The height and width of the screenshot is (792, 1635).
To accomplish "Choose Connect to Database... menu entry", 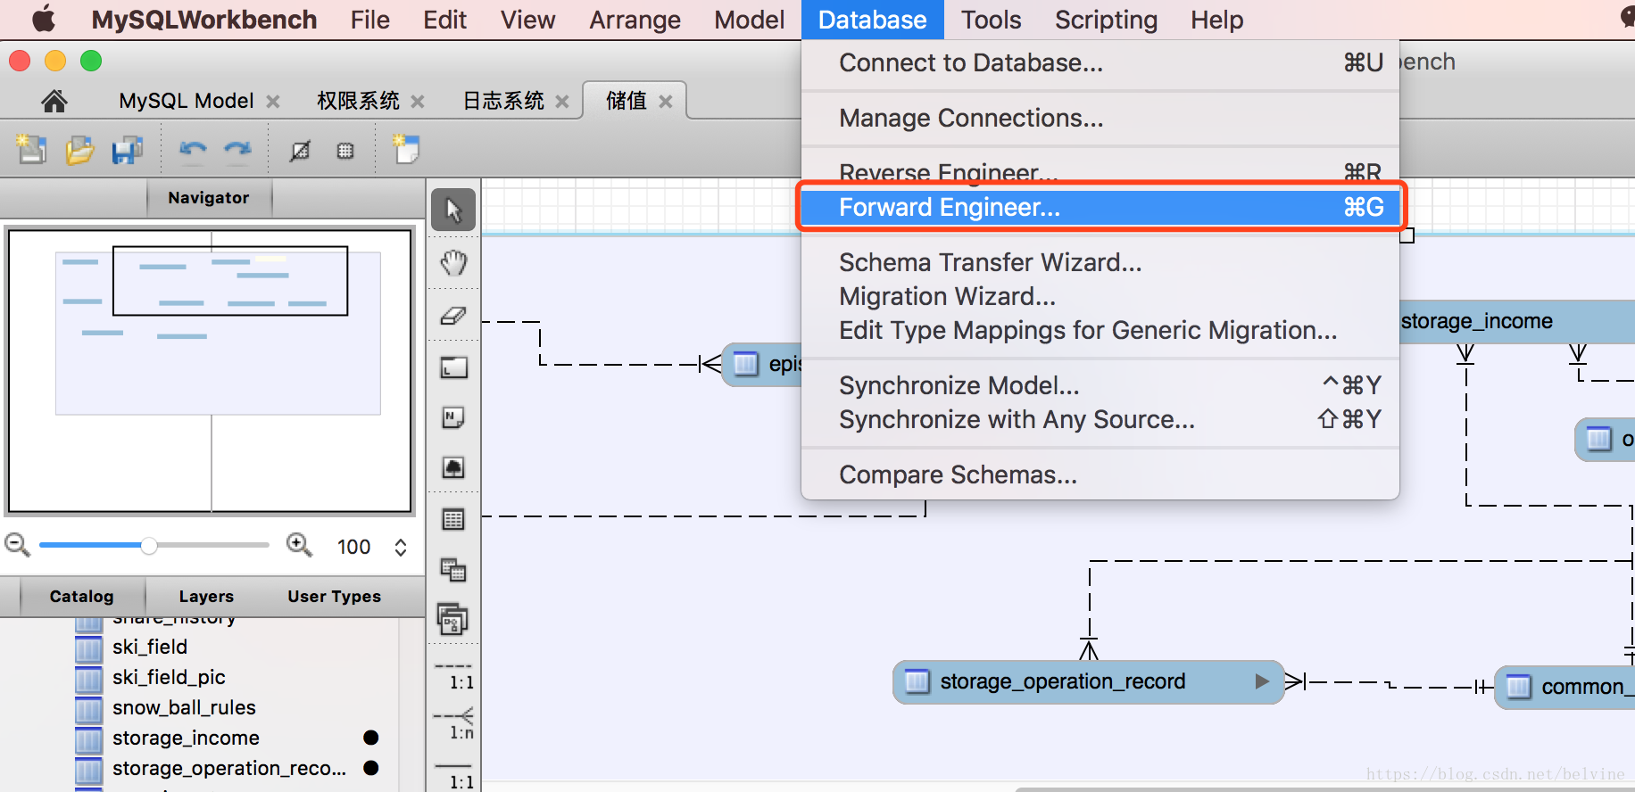I will click(x=1100, y=62).
